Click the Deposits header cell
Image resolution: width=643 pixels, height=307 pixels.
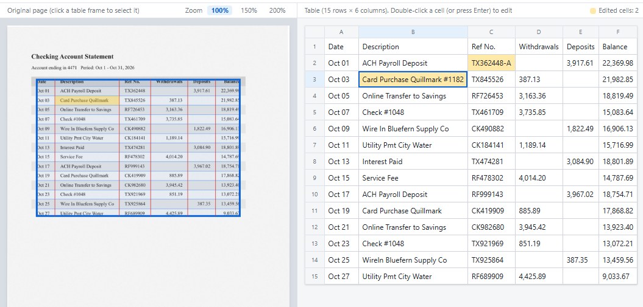pos(581,47)
